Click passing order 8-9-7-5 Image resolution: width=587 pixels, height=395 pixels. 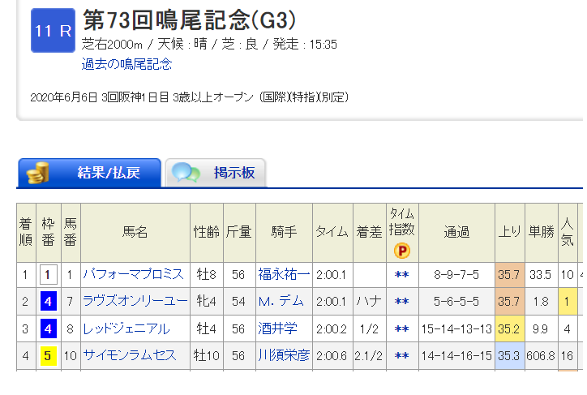[456, 274]
